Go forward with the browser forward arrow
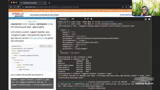Image resolution: width=160 pixels, height=90 pixels. click(15, 7)
